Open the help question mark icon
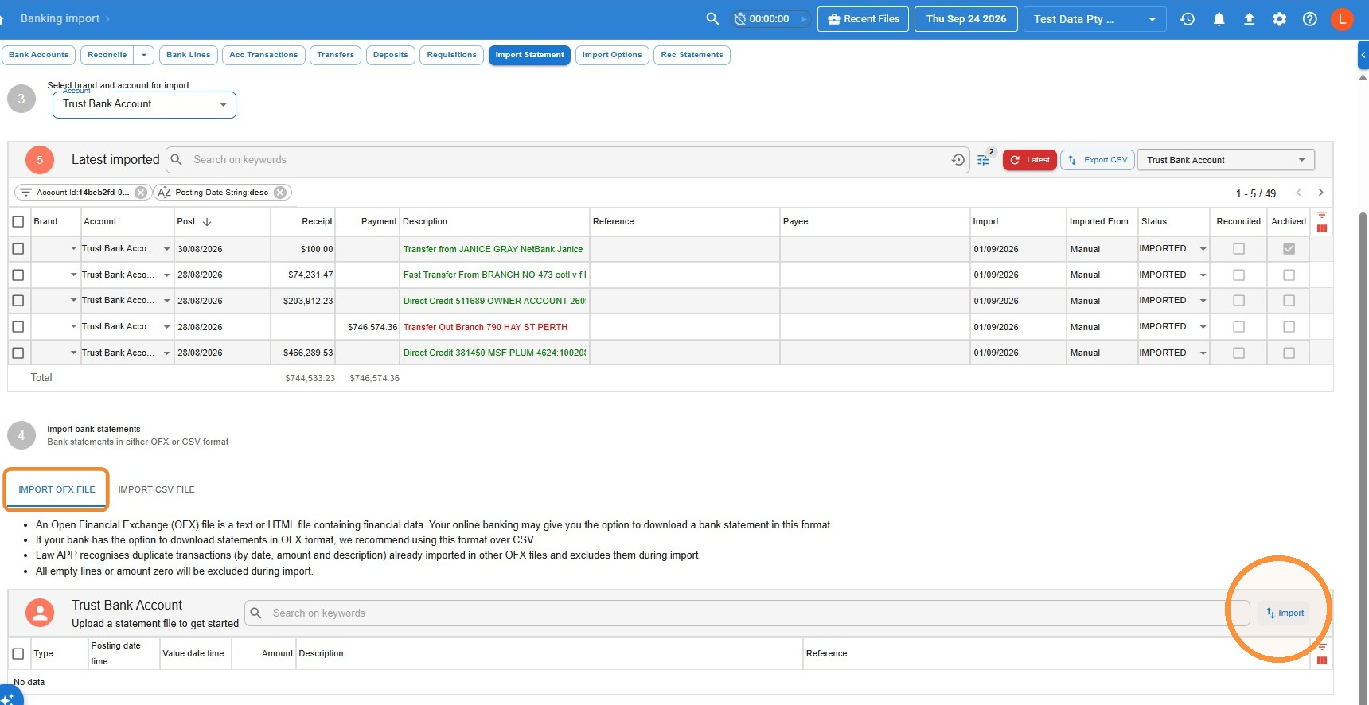1369x705 pixels. click(x=1309, y=19)
